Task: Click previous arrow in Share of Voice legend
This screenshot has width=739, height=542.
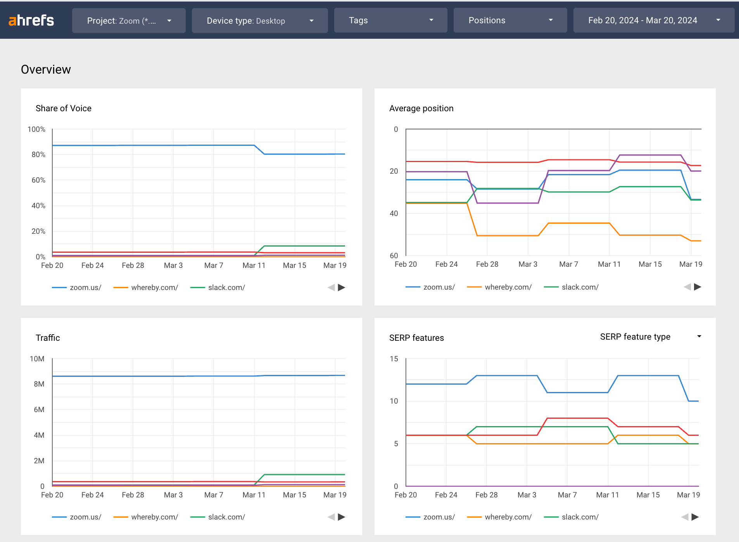Action: (x=332, y=287)
